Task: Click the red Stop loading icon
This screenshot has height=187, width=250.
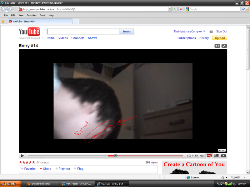Action: [181, 9]
